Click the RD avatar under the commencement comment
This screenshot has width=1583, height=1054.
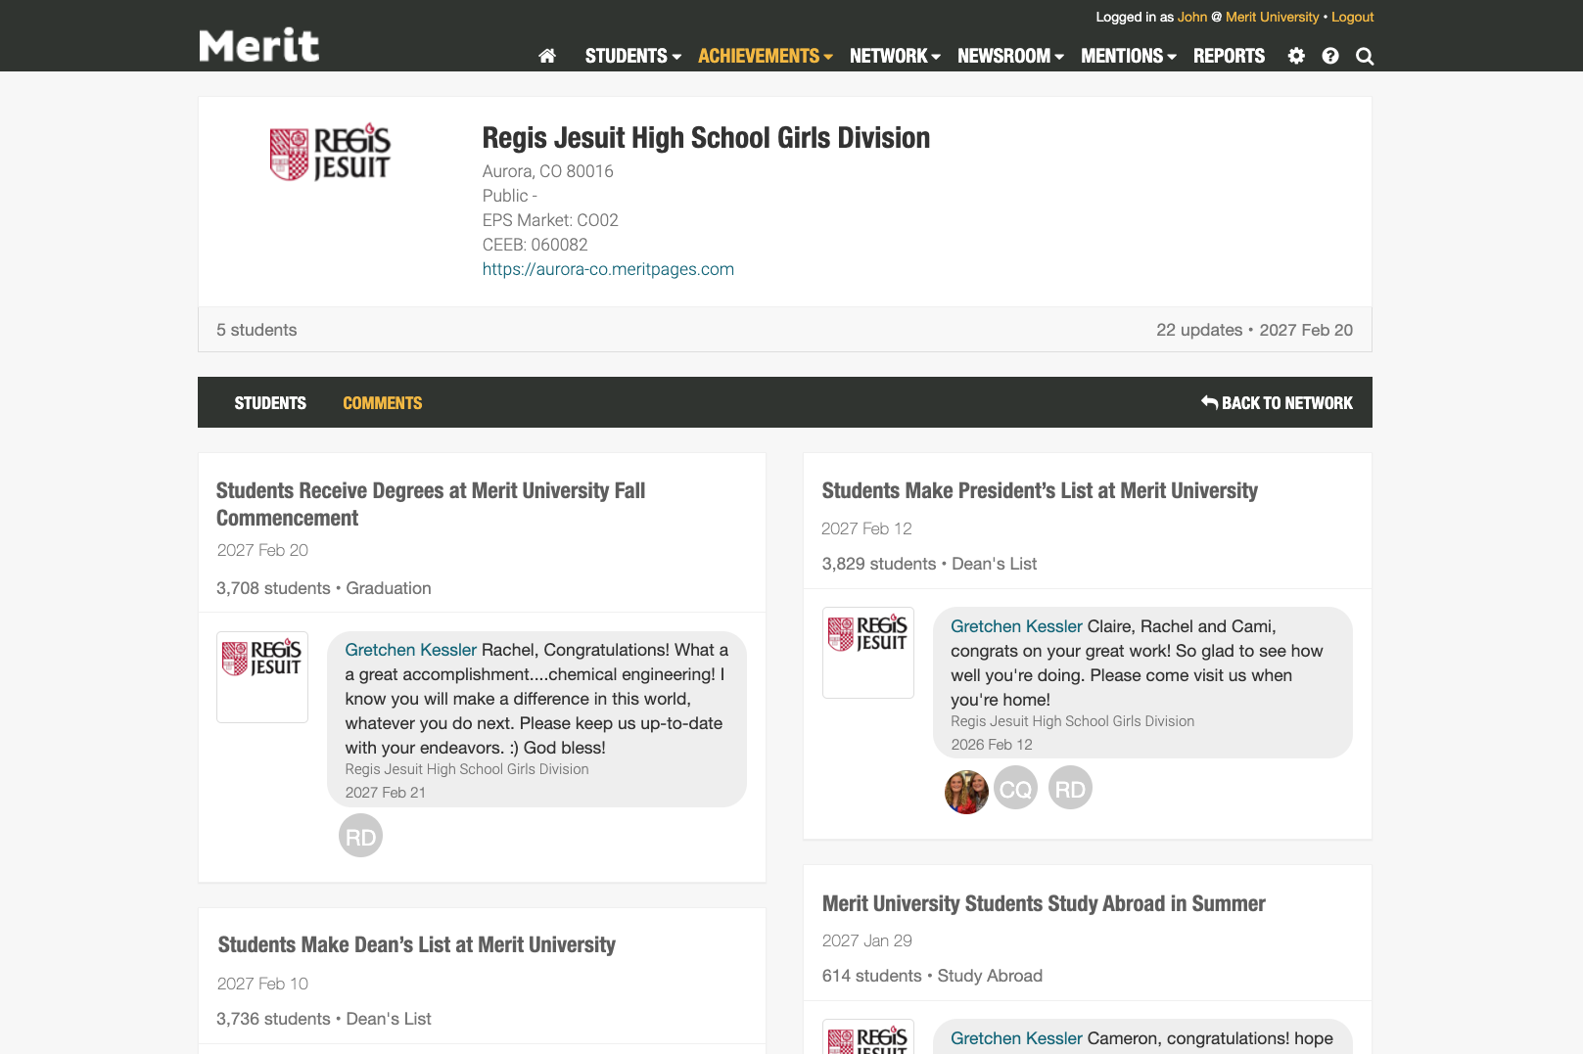coord(360,836)
